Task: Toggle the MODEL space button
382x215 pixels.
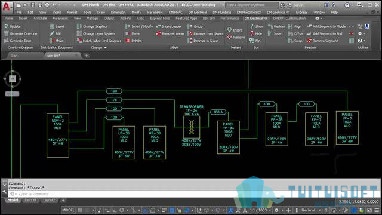Action: tap(68, 210)
